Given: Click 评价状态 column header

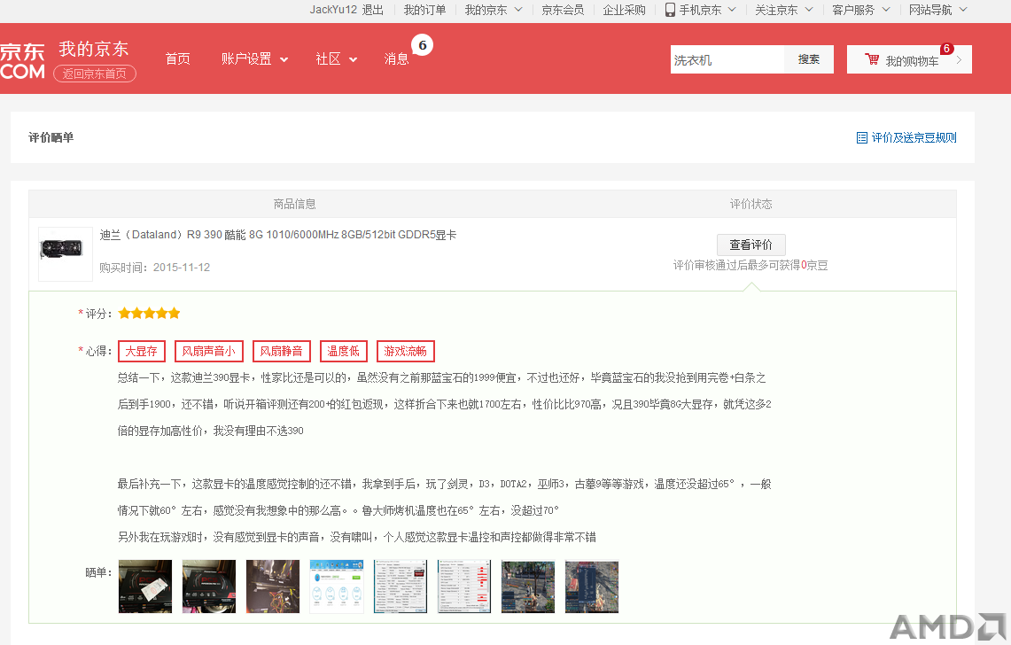Looking at the screenshot, I should pos(750,204).
